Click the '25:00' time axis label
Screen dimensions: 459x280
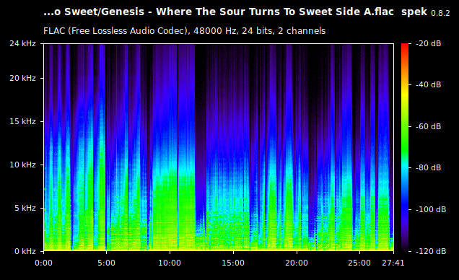pos(359,263)
